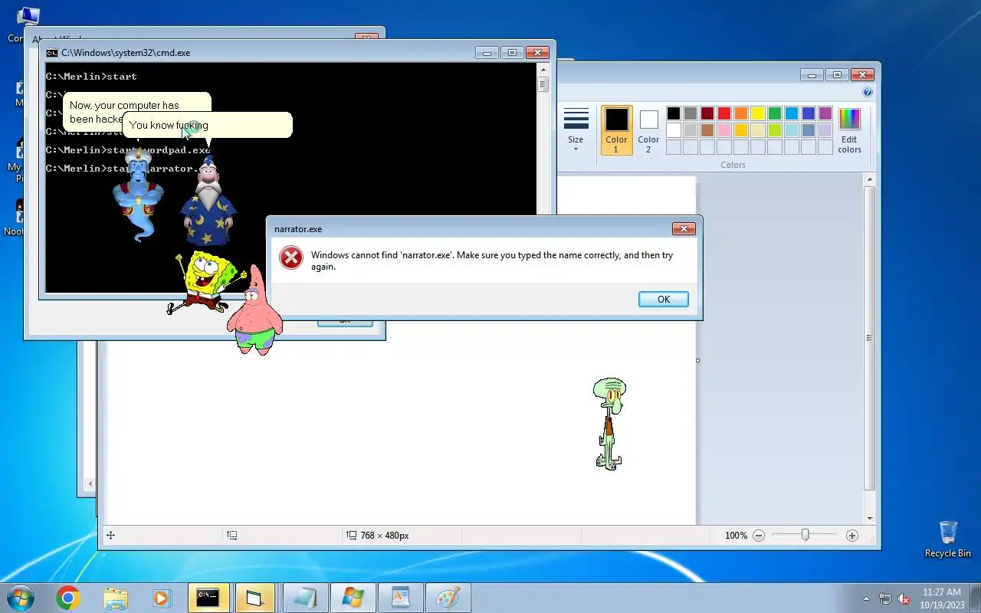Open Windows Media Player from the taskbar
Image resolution: width=981 pixels, height=613 pixels.
pos(162,598)
